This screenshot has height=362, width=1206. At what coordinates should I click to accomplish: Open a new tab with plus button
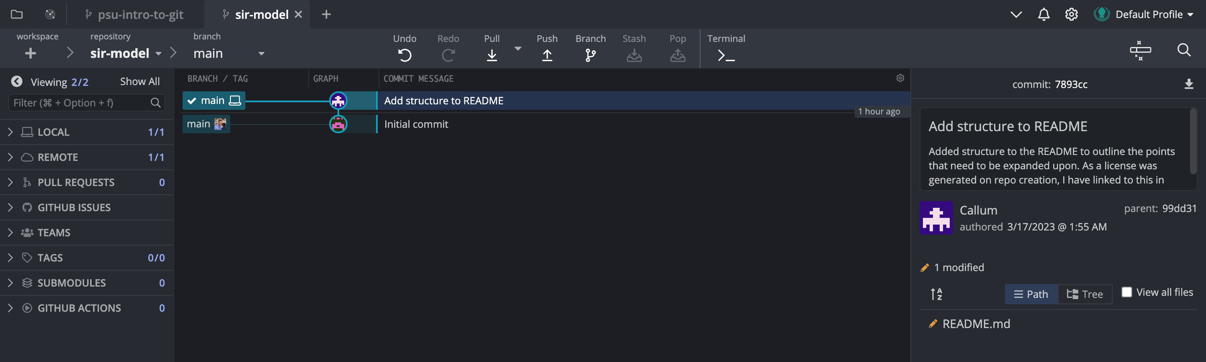pos(326,15)
